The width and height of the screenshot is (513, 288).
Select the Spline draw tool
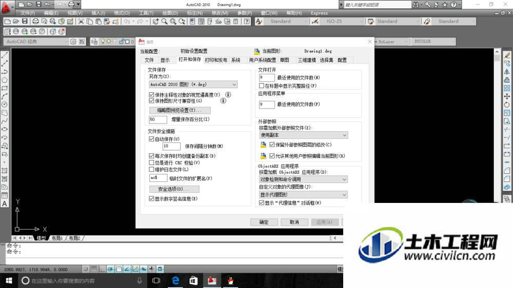pos(5,121)
